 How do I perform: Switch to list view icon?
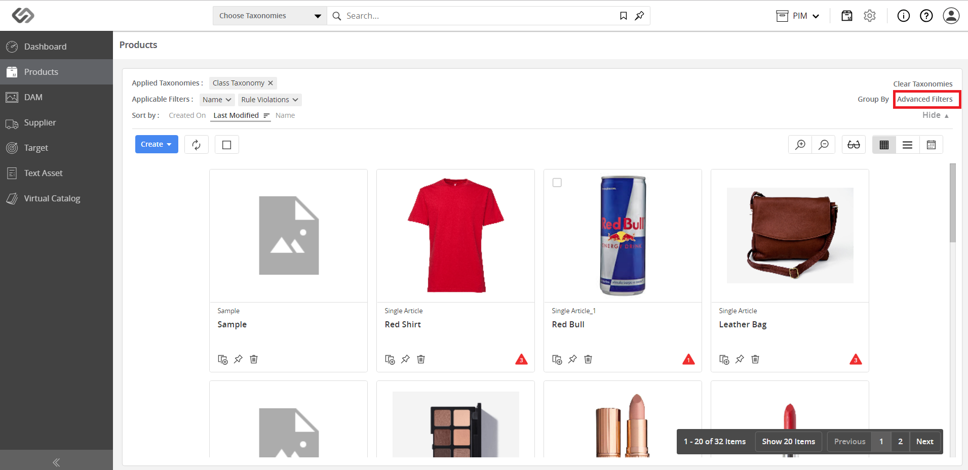pos(908,145)
